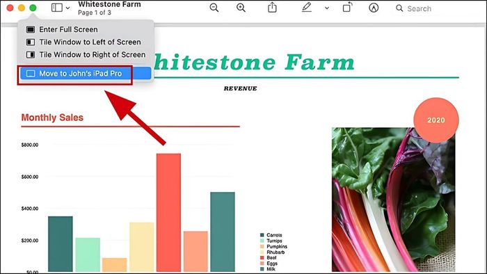Image resolution: width=487 pixels, height=274 pixels.
Task: Click the green full screen window button
Action: click(33, 8)
